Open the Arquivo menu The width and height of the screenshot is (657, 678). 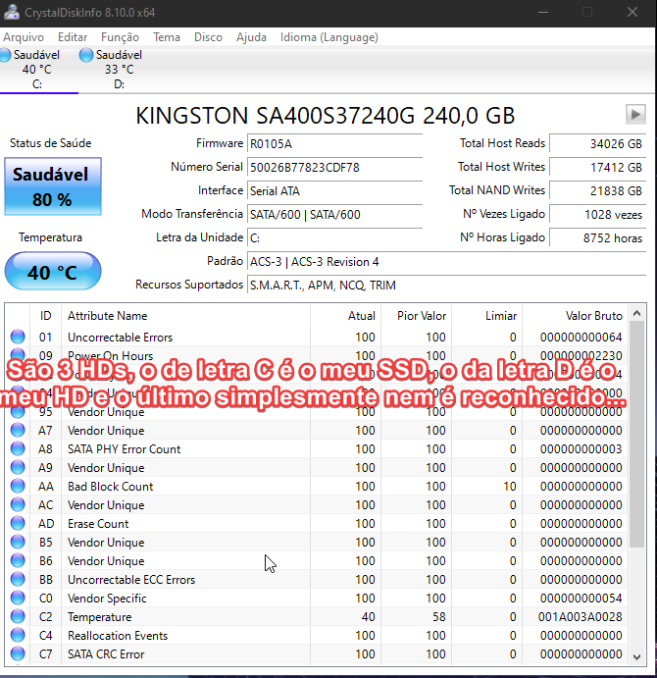click(x=24, y=37)
